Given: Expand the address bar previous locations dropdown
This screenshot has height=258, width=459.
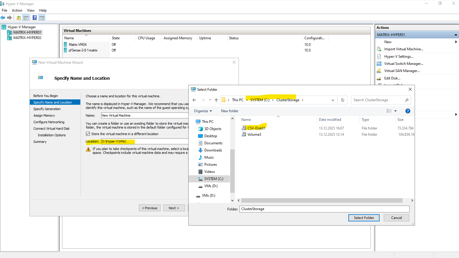Looking at the screenshot, I should tap(333, 100).
